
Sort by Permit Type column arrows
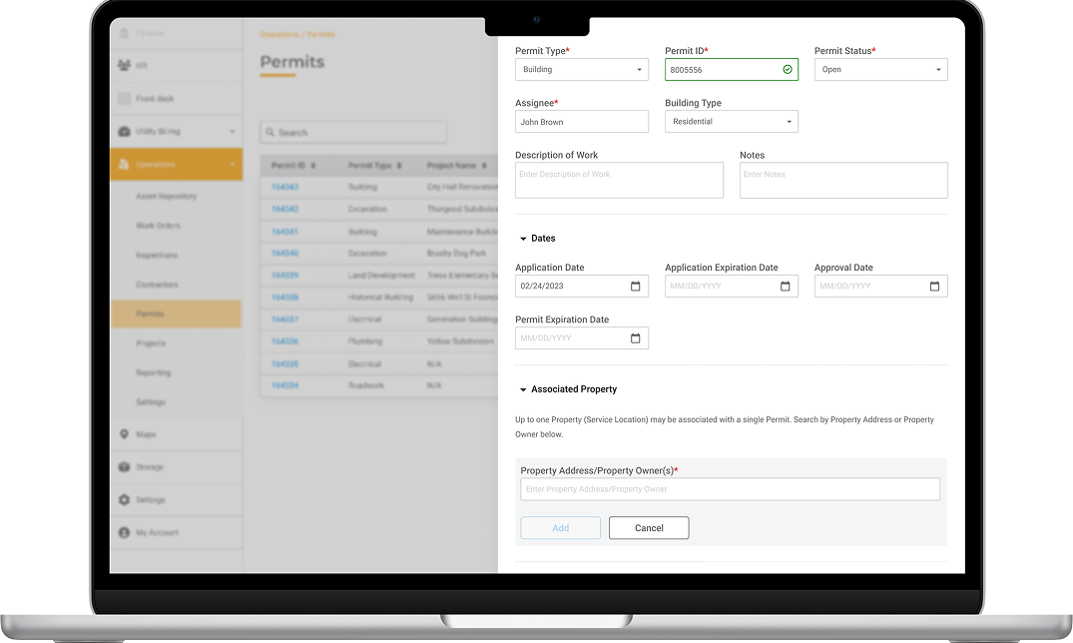[399, 166]
